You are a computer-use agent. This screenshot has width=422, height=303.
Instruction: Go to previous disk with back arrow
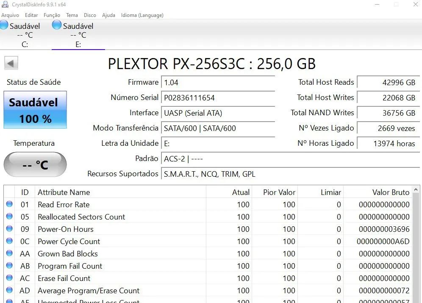click(x=11, y=63)
